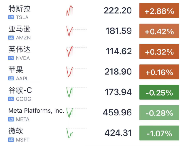Click the 114.62 price for NVDA
The image size is (180, 146).
pos(119,51)
